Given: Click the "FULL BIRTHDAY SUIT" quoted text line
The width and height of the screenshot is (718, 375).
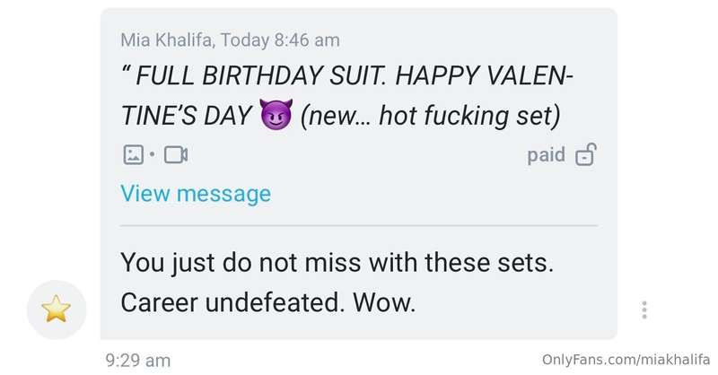Looking at the screenshot, I should pyautogui.click(x=347, y=75).
